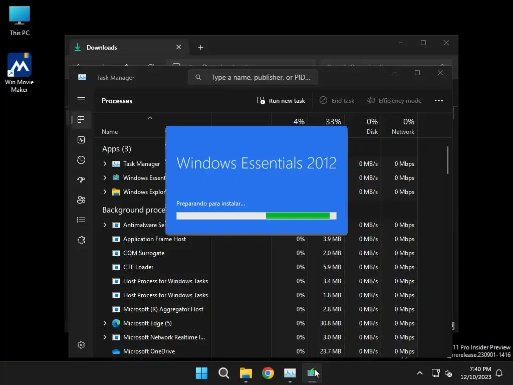
Task: Sort by the Name column header
Action: pyautogui.click(x=110, y=132)
